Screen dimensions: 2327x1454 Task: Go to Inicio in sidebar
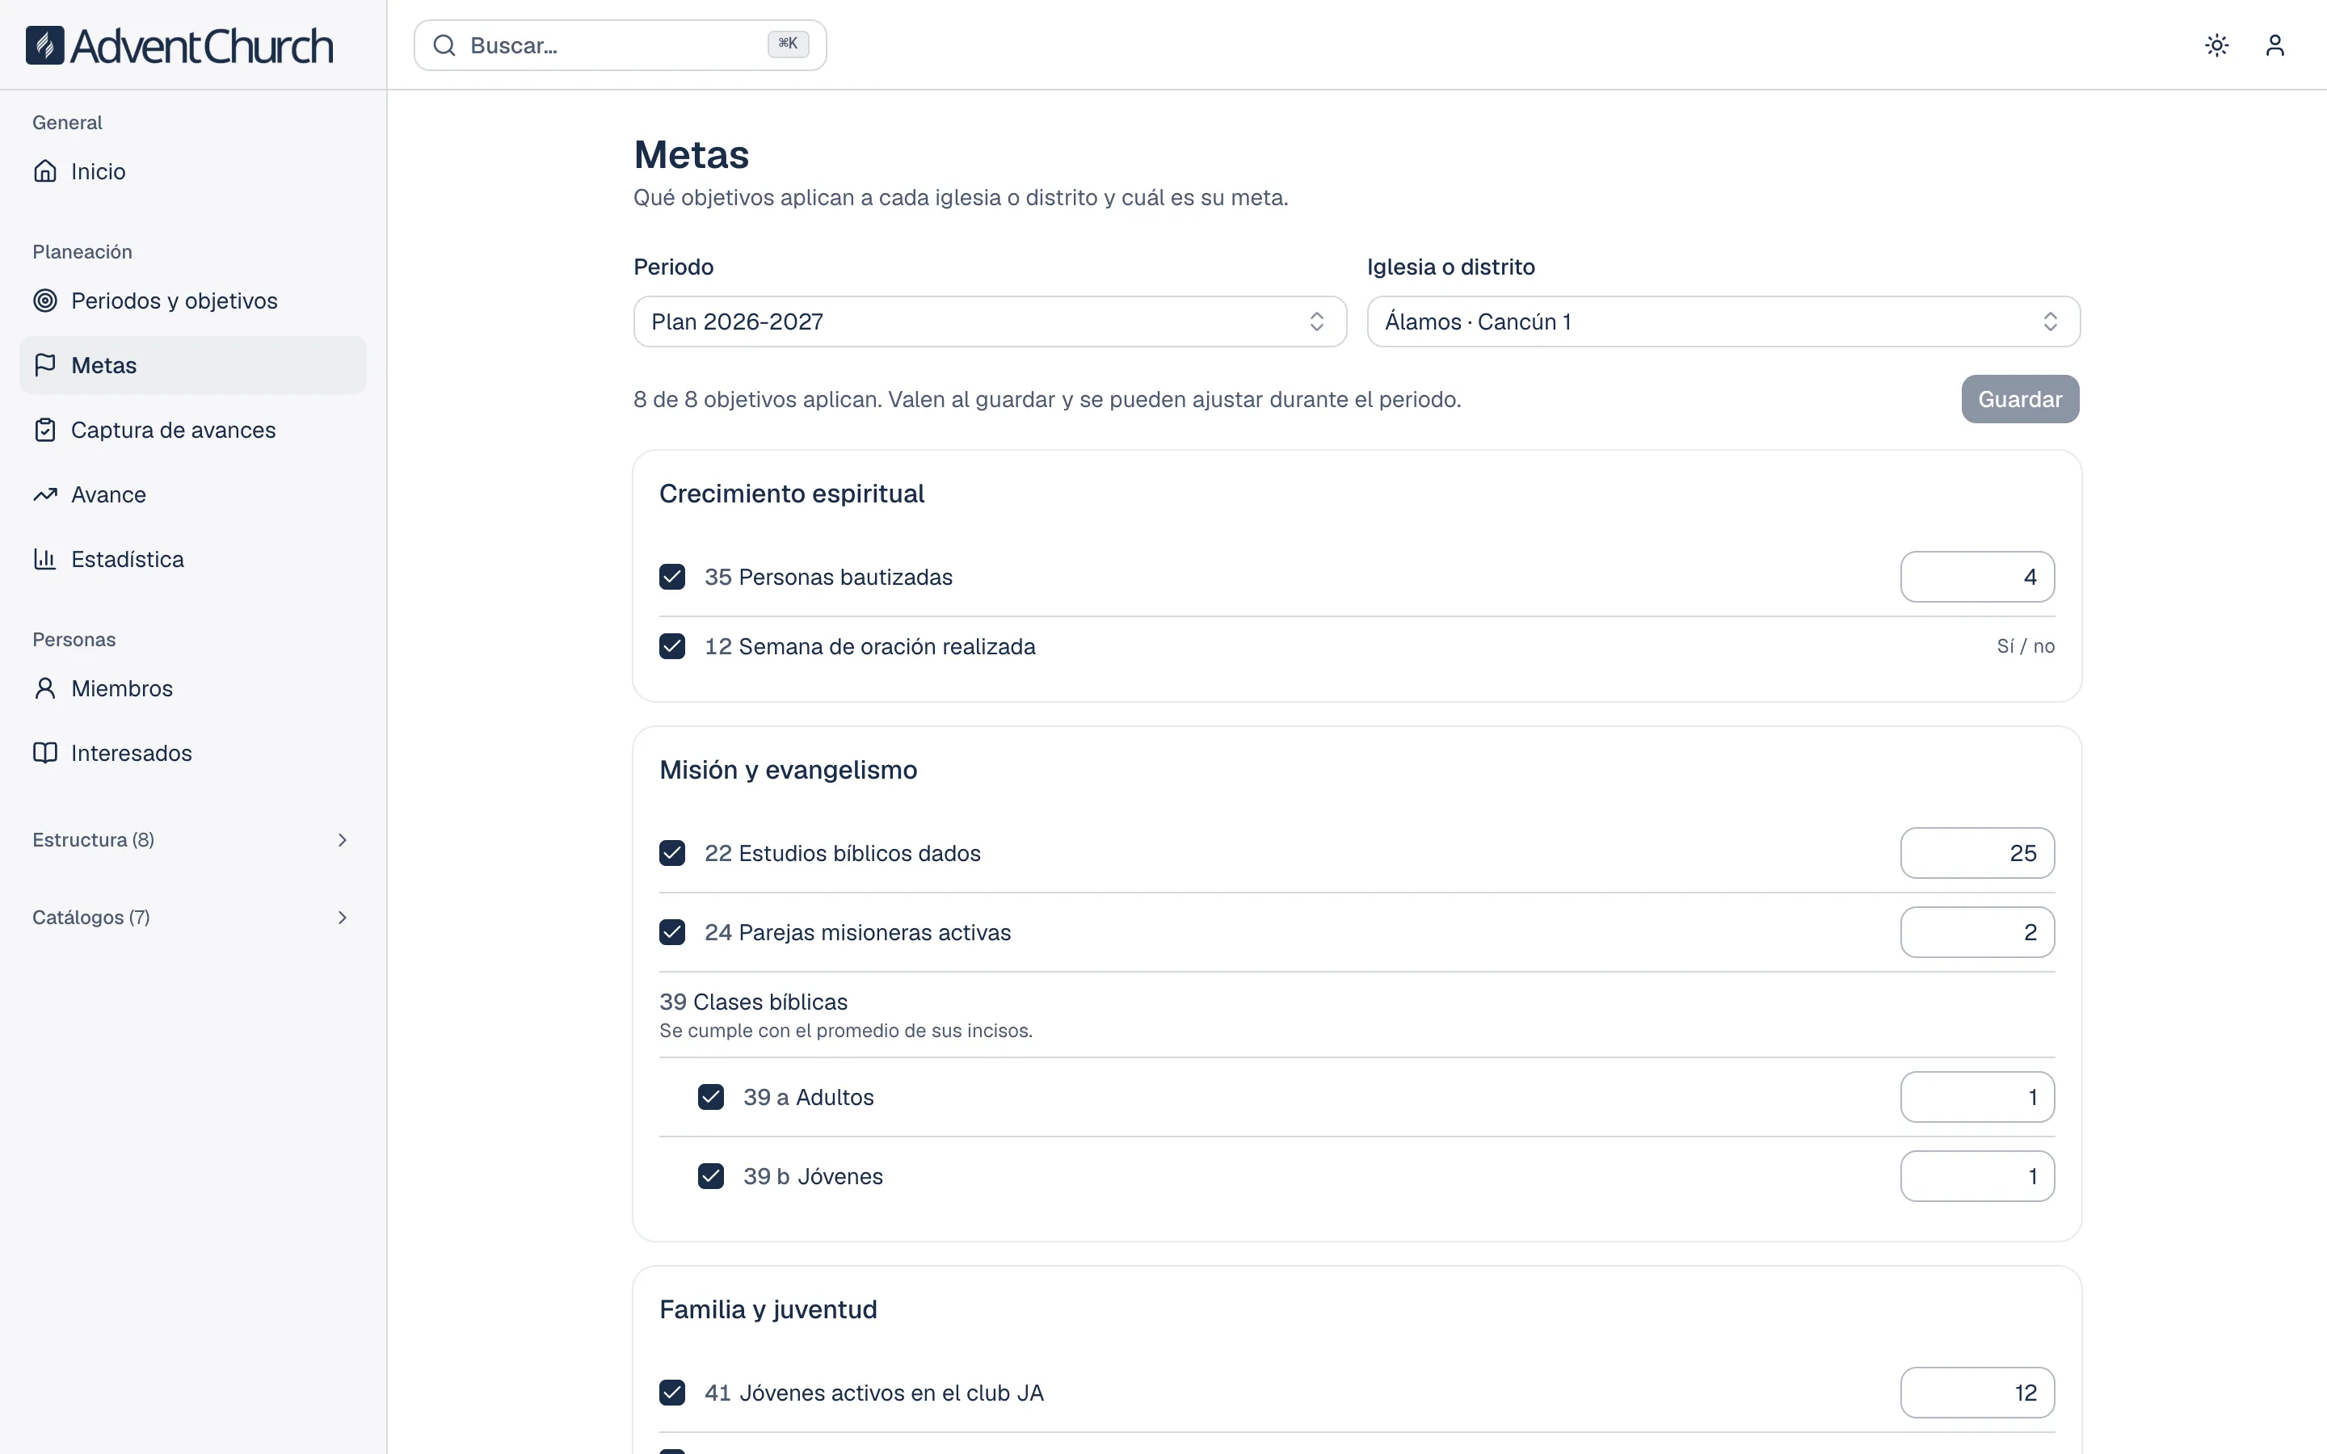192,171
